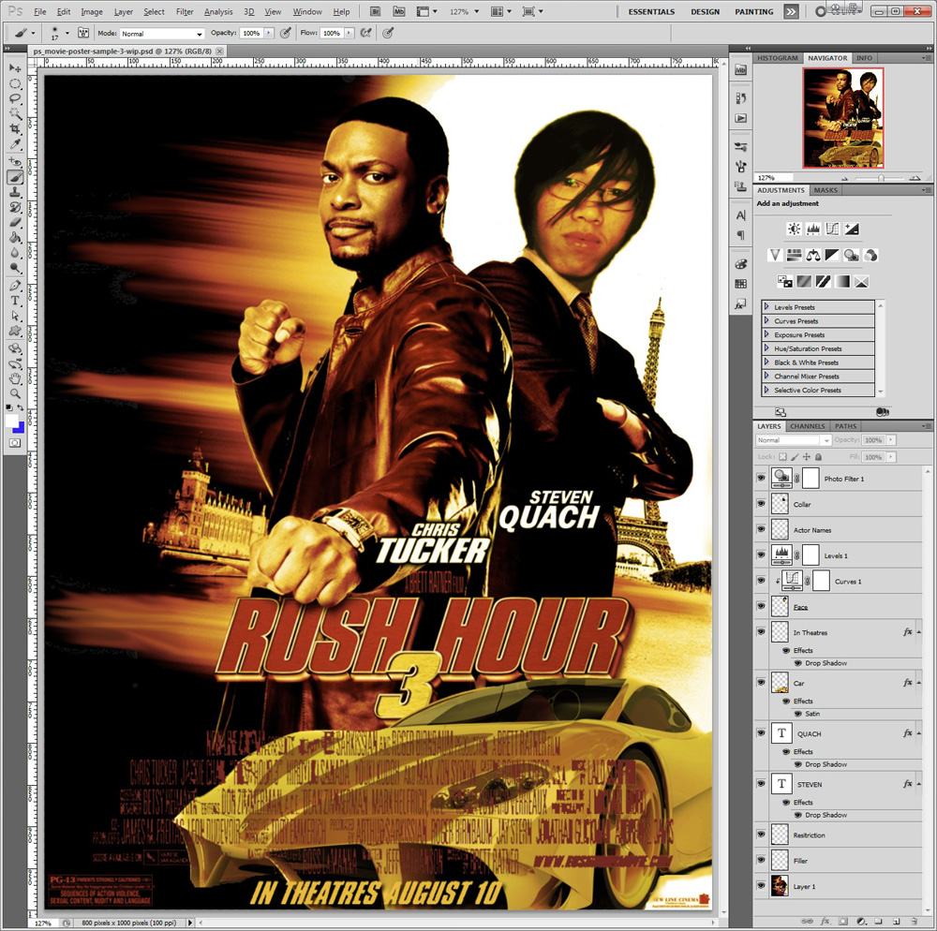
Task: Select the Elliptical Marquee tool
Action: (x=15, y=83)
